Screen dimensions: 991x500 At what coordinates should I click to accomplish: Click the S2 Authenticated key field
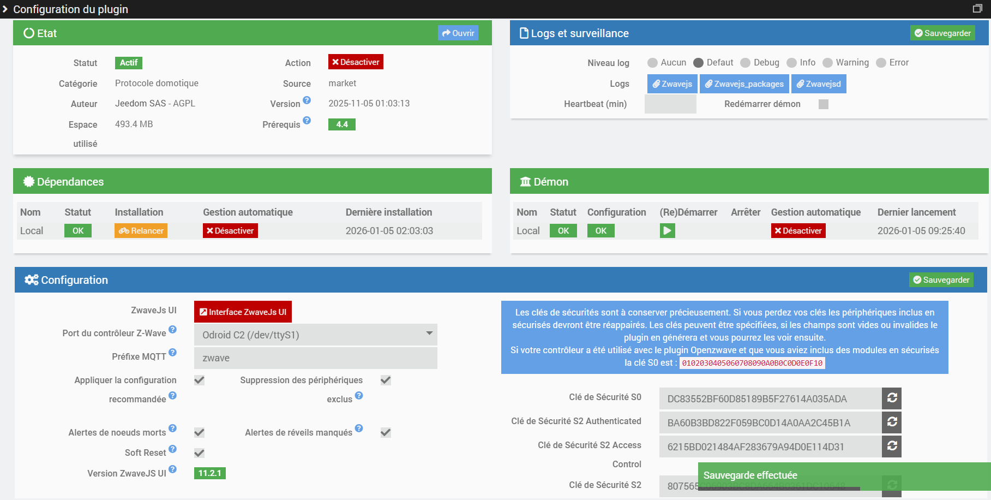click(771, 422)
